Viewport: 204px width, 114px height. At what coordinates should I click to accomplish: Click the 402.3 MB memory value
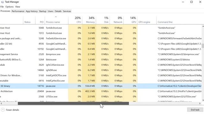click(x=90, y=91)
